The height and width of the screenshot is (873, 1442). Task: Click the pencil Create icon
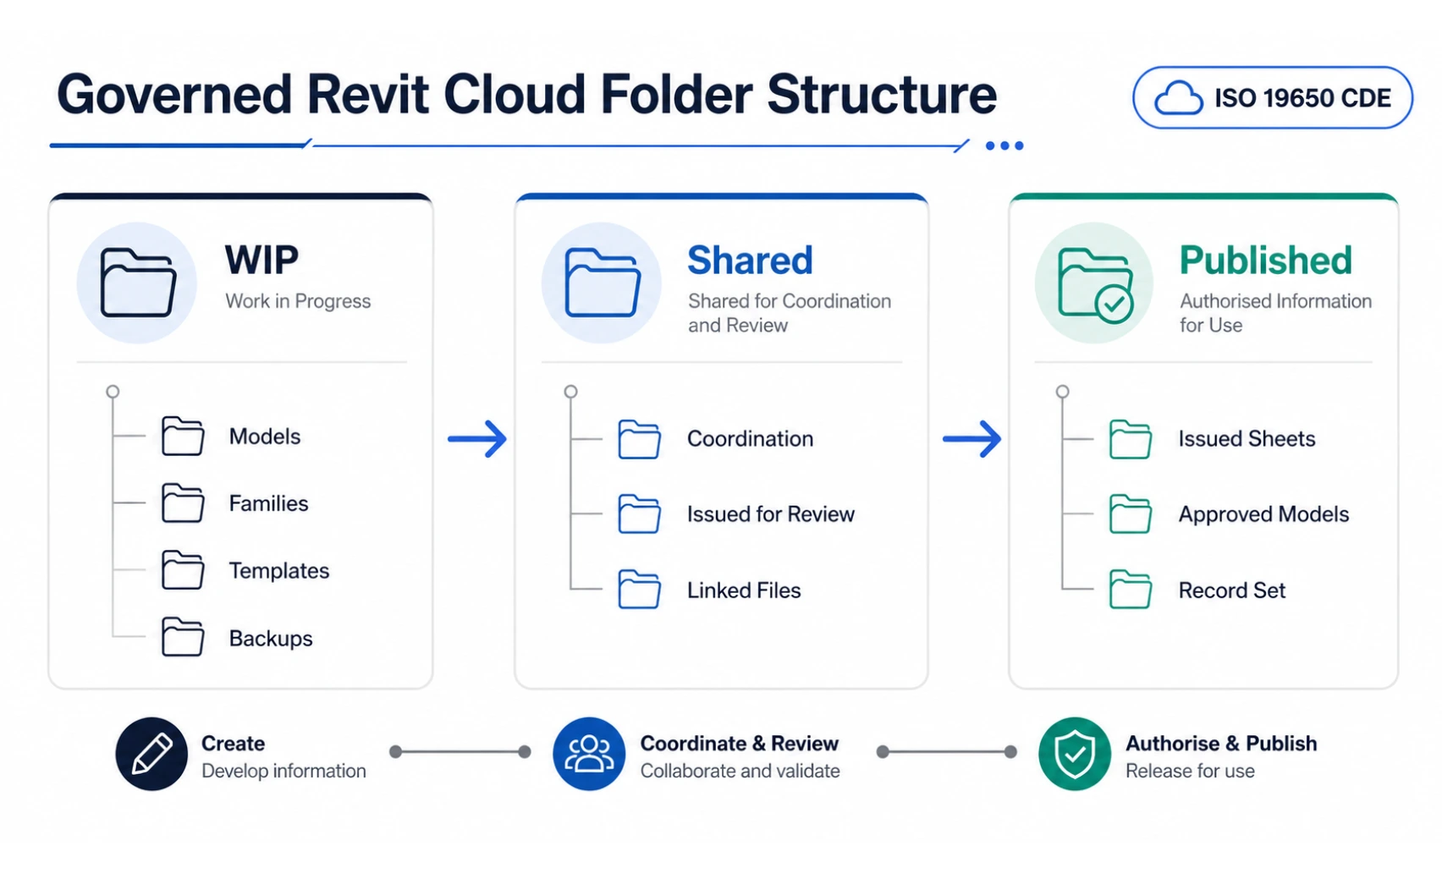click(x=151, y=754)
